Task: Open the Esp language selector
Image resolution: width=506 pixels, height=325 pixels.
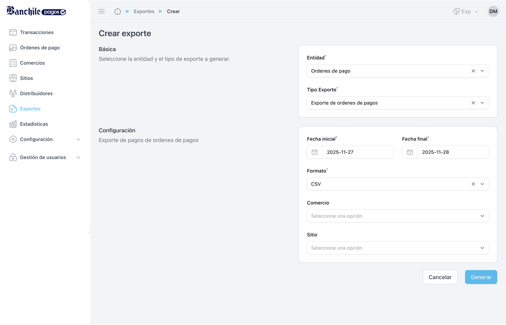Action: (x=466, y=12)
